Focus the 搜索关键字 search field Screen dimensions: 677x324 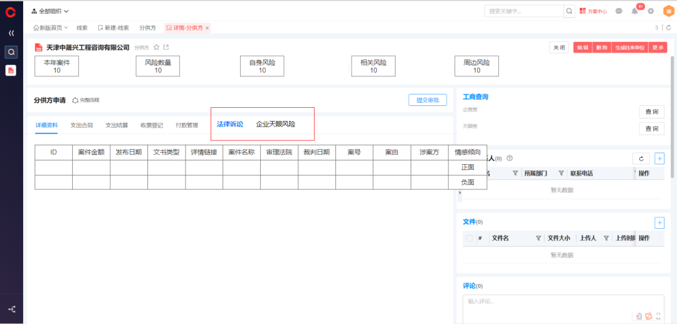click(x=524, y=11)
